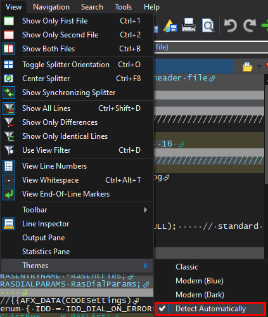Image resolution: width=268 pixels, height=317 pixels.
Task: Expand the Themes submenu arrow
Action: pyautogui.click(x=145, y=266)
